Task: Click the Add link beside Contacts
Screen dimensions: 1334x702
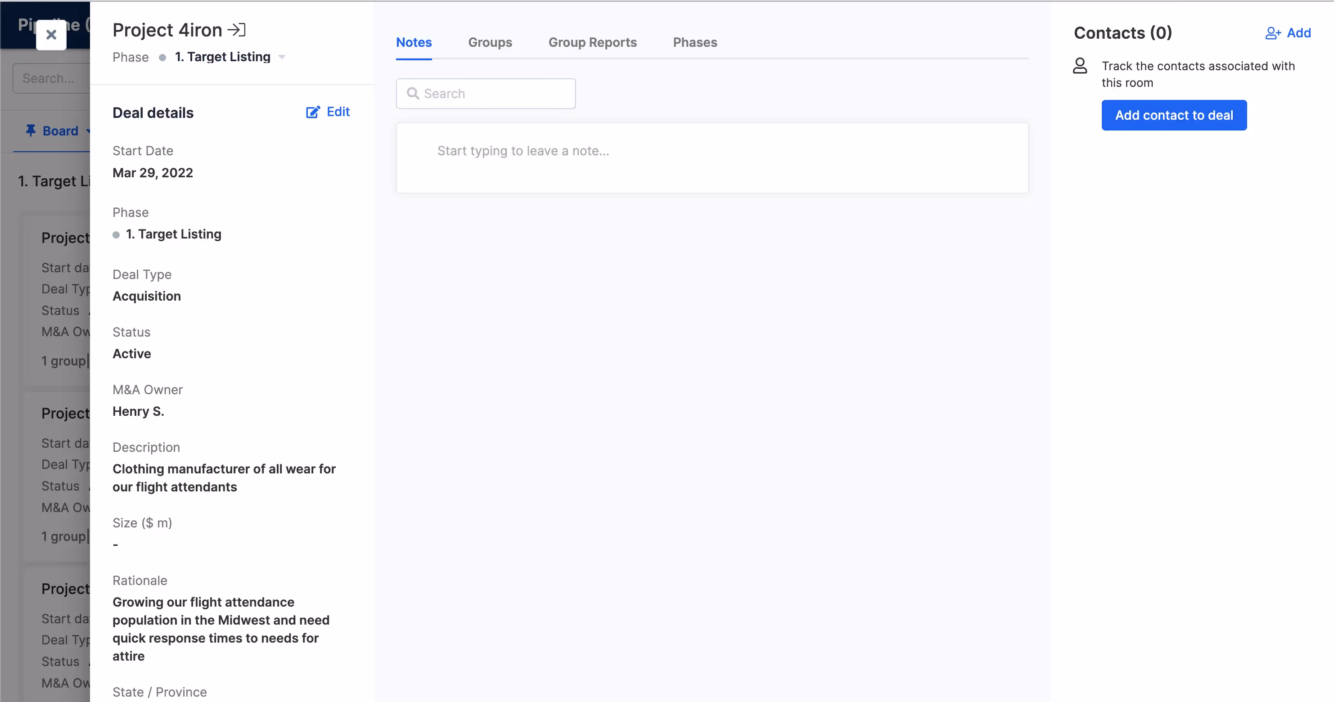Action: pos(1298,33)
